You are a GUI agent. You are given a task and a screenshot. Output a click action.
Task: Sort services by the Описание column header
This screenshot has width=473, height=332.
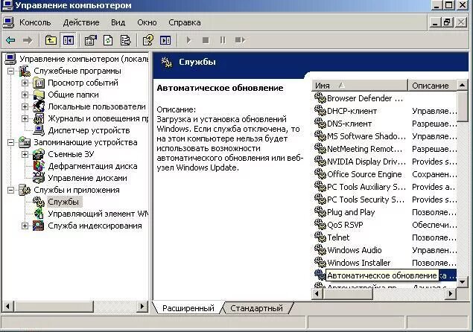coord(432,86)
